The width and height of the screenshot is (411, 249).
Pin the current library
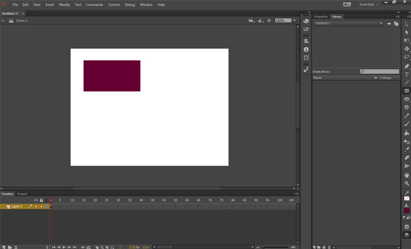point(389,23)
